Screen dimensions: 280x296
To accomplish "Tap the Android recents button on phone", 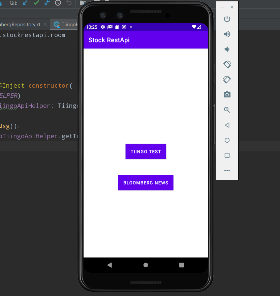I will tap(182, 265).
